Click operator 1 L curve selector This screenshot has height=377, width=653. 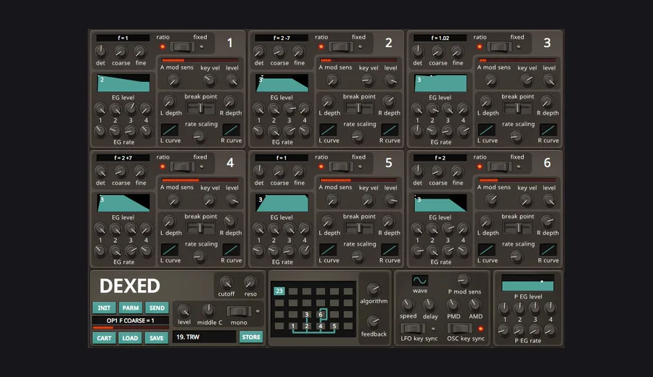170,130
